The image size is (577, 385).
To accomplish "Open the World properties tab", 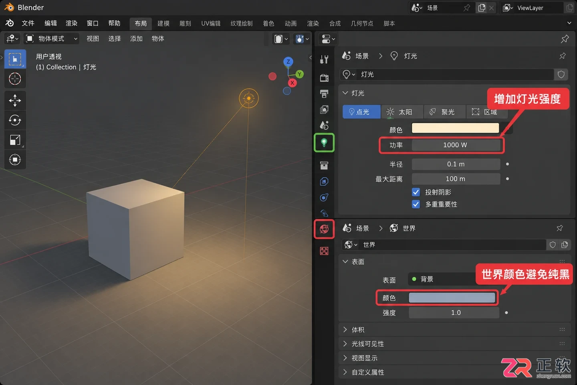I will pyautogui.click(x=324, y=229).
